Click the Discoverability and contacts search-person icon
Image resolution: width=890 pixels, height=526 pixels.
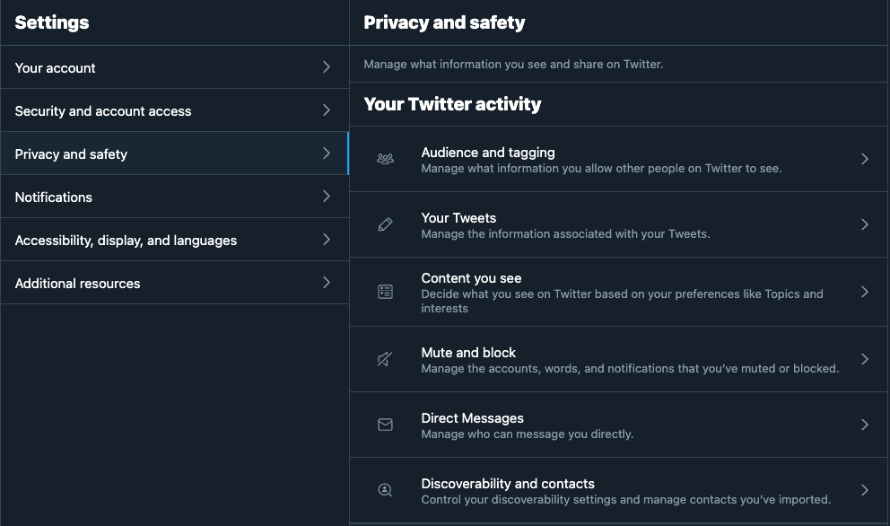[385, 490]
